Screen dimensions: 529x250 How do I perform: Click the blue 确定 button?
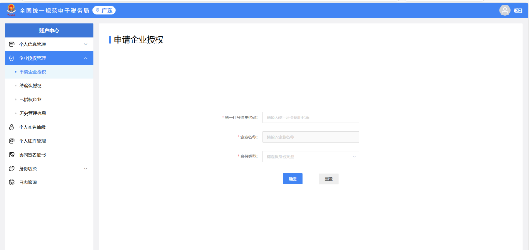(x=293, y=179)
